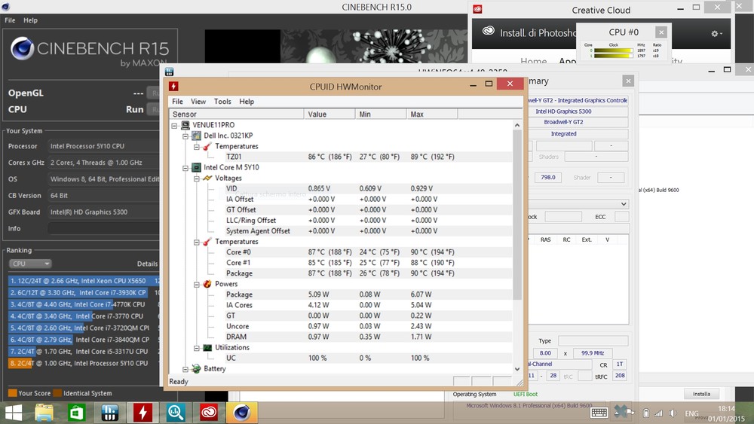754x424 pixels.
Task: Click the CPU #0 clock bar for core 0
Action: coord(614,50)
